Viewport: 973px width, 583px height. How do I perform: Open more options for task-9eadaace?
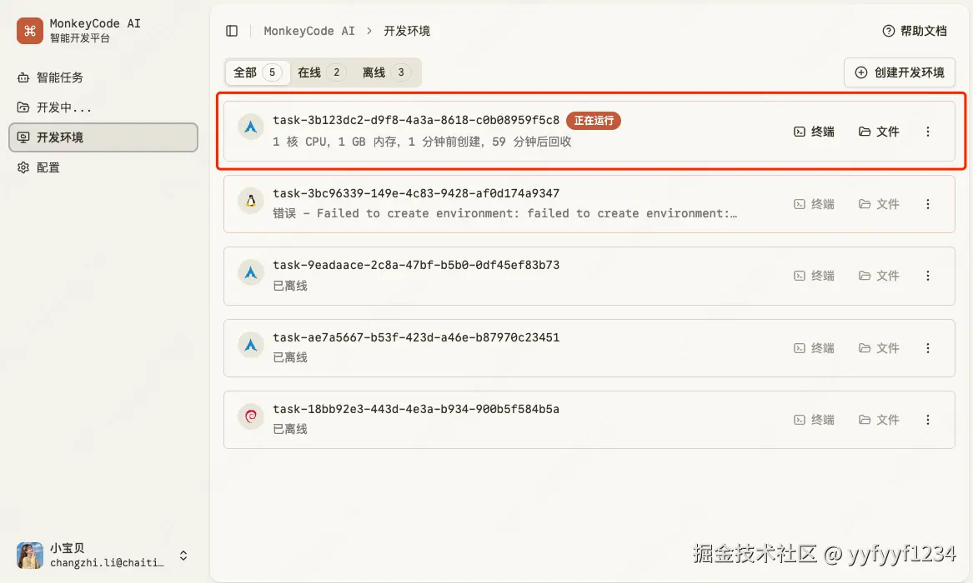(928, 276)
